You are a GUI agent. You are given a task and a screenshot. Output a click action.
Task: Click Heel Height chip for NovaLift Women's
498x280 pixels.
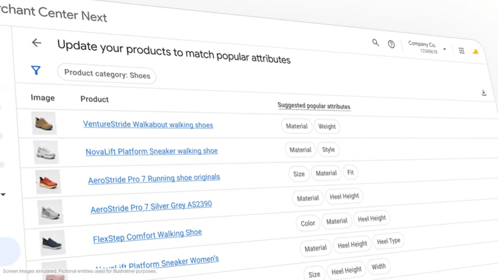pyautogui.click(x=352, y=244)
